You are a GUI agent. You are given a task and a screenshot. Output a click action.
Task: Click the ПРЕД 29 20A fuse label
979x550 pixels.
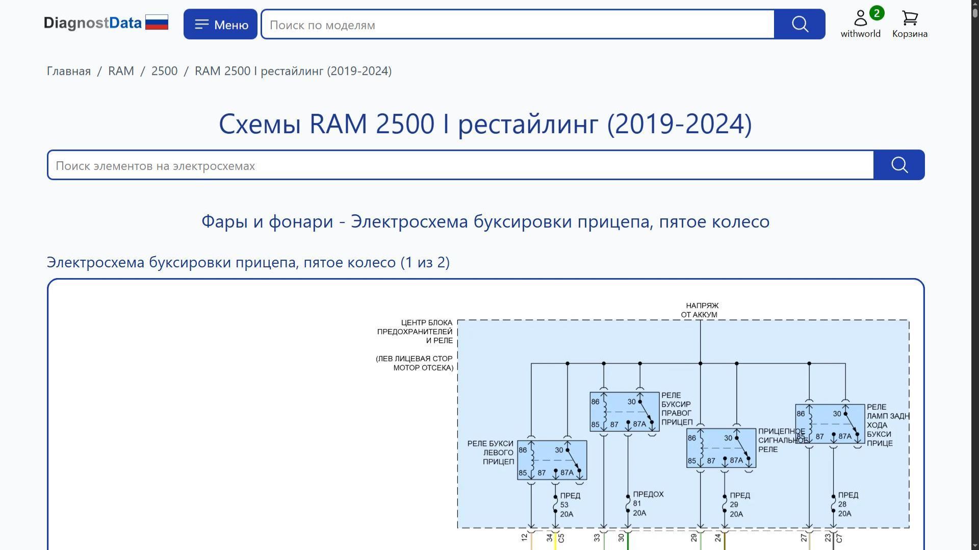(739, 505)
